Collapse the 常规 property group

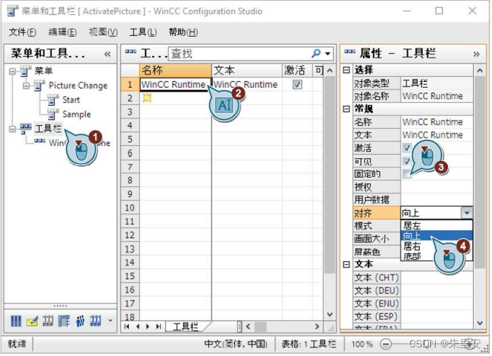pyautogui.click(x=346, y=109)
